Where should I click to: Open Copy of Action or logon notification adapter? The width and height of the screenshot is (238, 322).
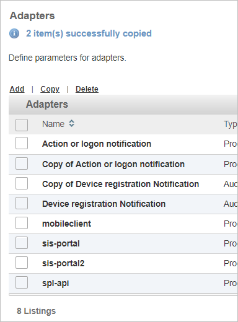tap(113, 164)
